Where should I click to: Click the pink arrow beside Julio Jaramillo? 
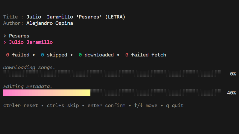(x=5, y=42)
